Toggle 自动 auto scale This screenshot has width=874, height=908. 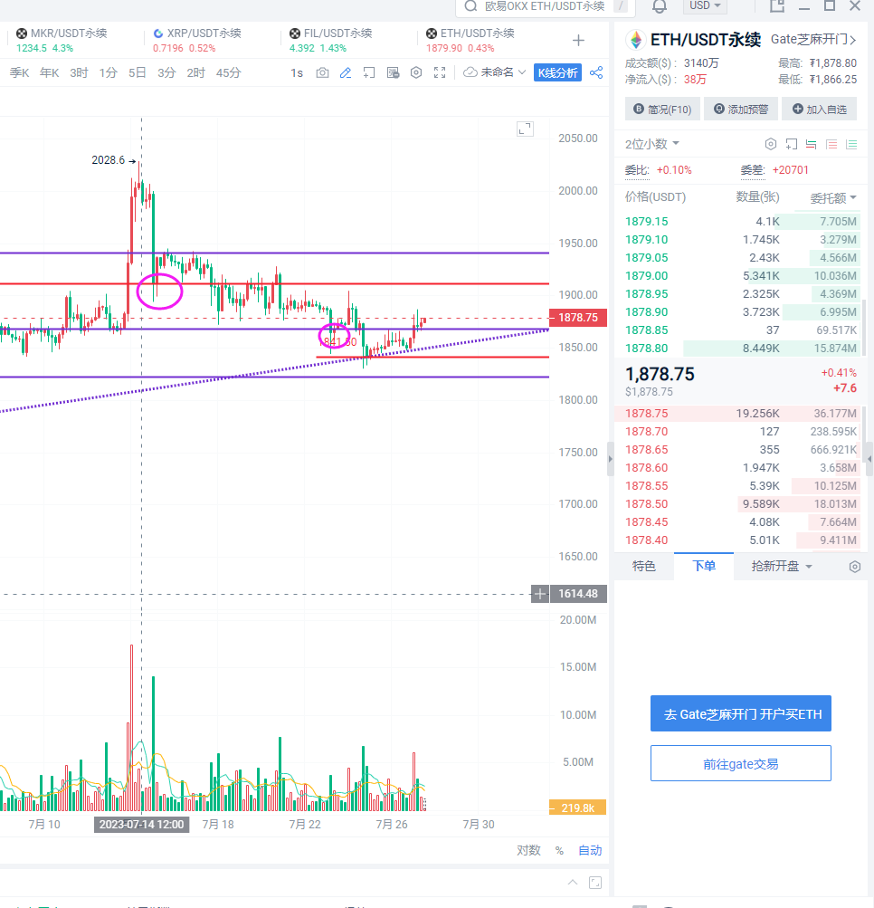click(x=590, y=850)
